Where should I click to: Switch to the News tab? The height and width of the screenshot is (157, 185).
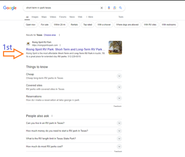click(72, 17)
